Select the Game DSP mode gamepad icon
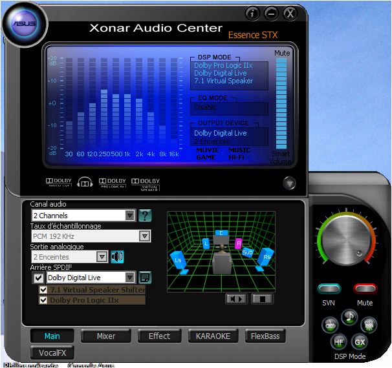The height and width of the screenshot is (368, 392). click(330, 325)
